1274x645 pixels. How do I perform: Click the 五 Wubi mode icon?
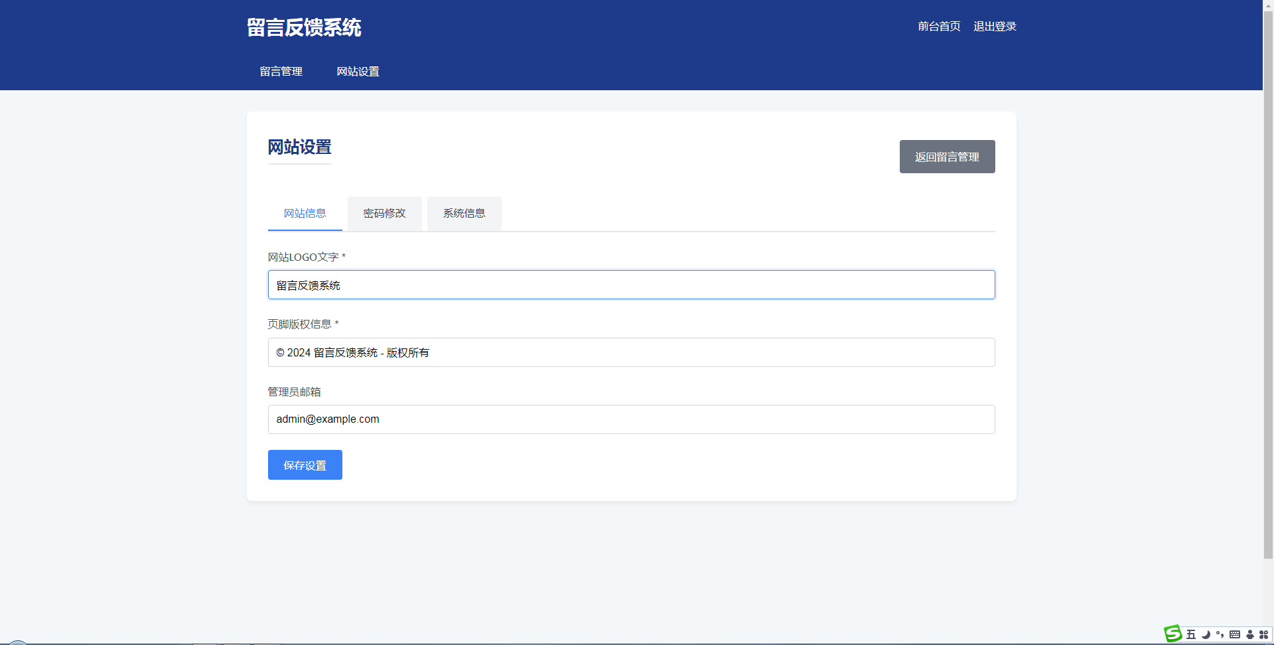(1191, 634)
